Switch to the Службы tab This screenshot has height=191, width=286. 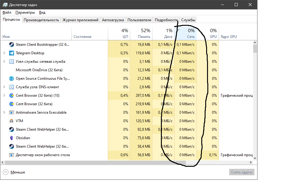pyautogui.click(x=188, y=20)
